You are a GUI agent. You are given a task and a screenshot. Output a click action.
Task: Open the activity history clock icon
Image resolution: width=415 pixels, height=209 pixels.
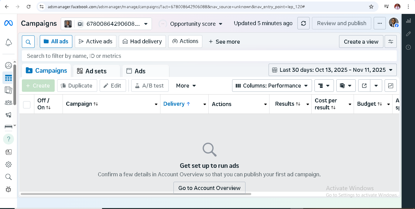(x=408, y=47)
